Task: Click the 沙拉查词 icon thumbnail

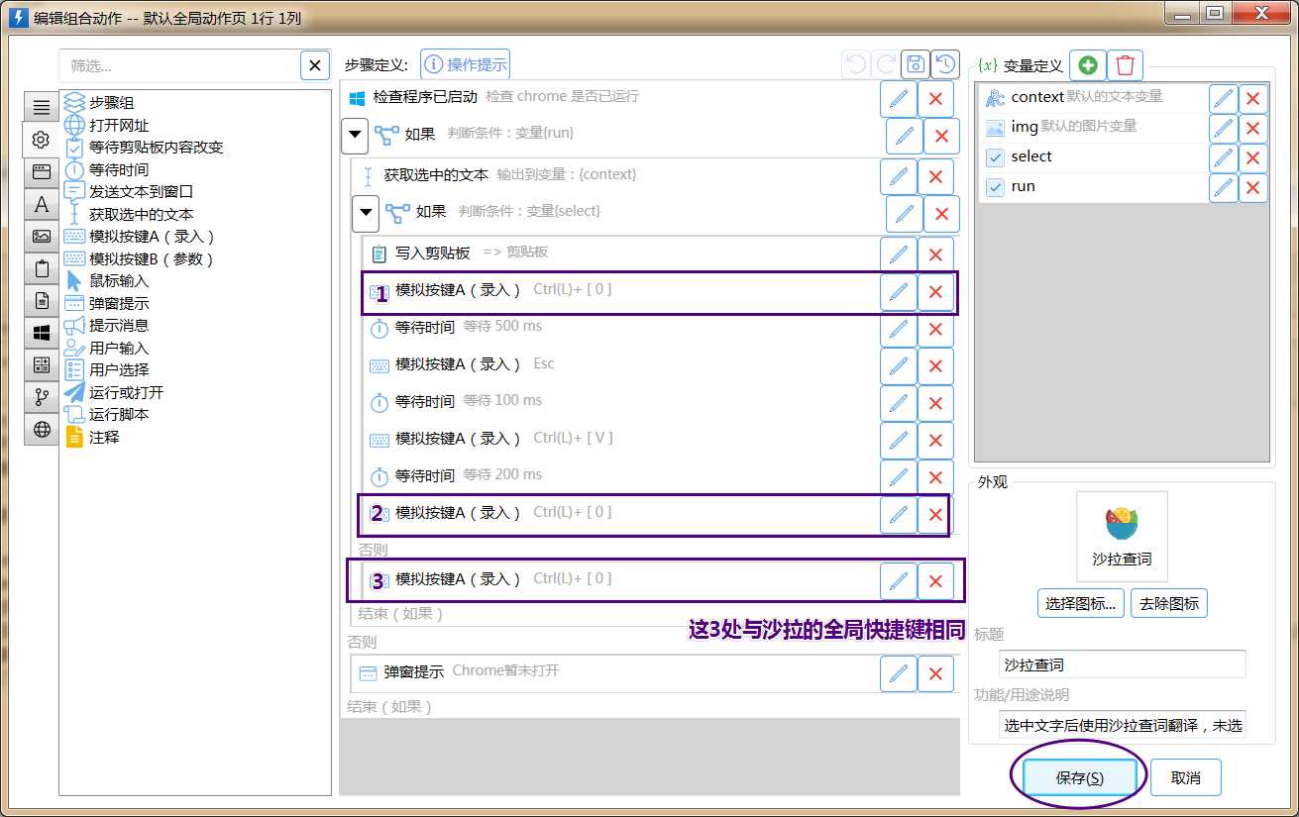Action: [x=1122, y=536]
